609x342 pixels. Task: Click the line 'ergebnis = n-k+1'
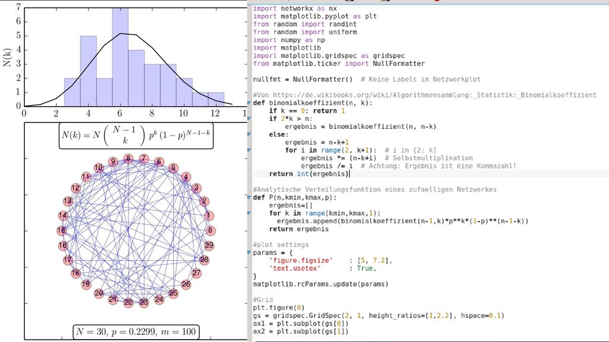[316, 142]
